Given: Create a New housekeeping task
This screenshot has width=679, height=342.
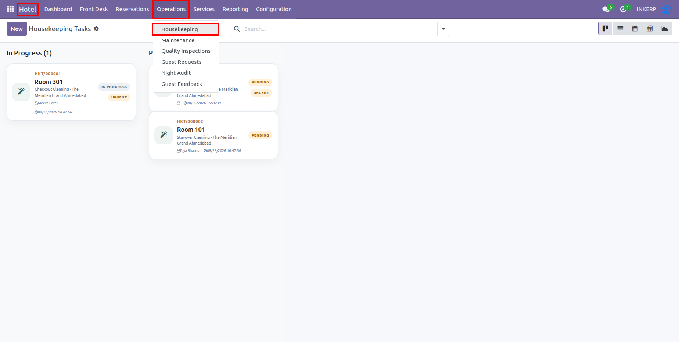Looking at the screenshot, I should [17, 29].
